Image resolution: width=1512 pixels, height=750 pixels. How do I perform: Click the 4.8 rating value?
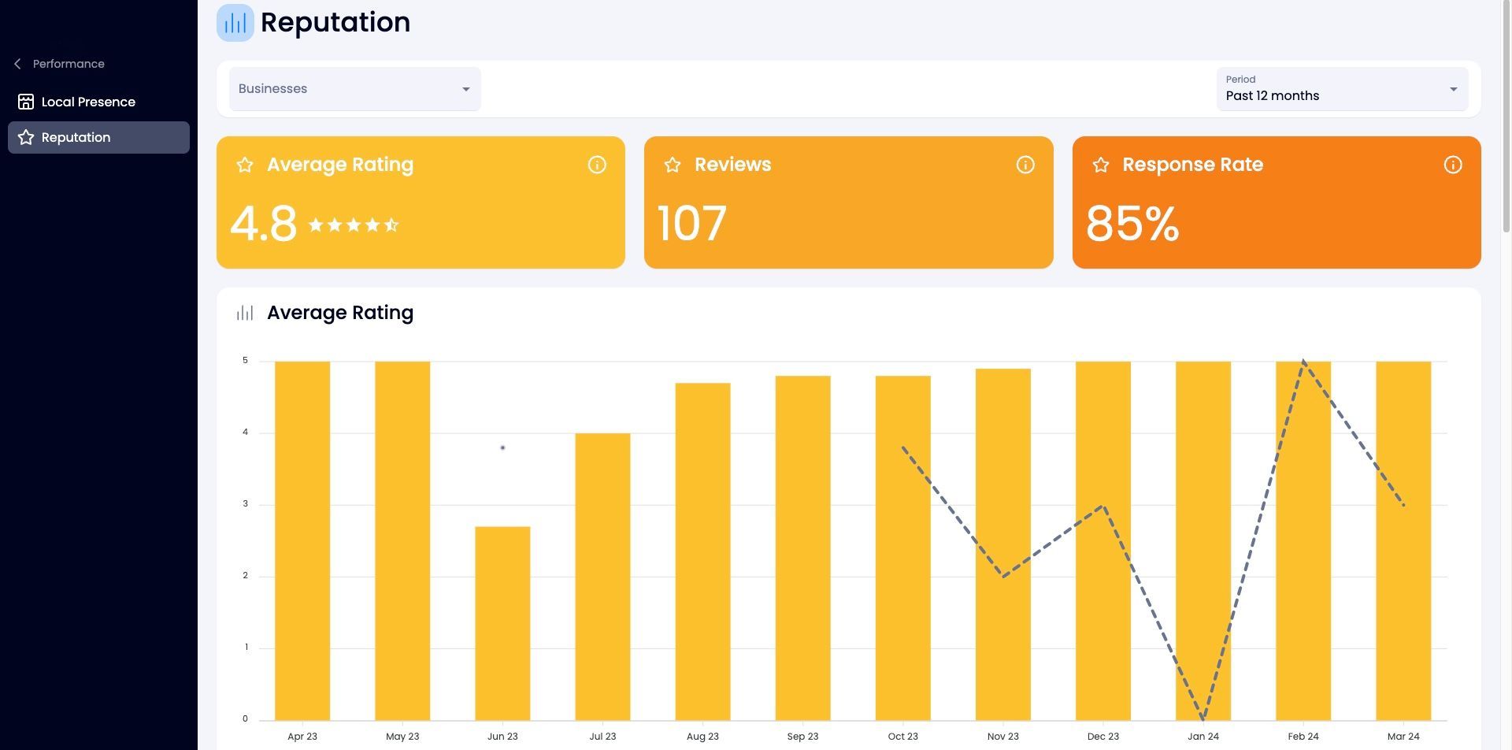(264, 224)
